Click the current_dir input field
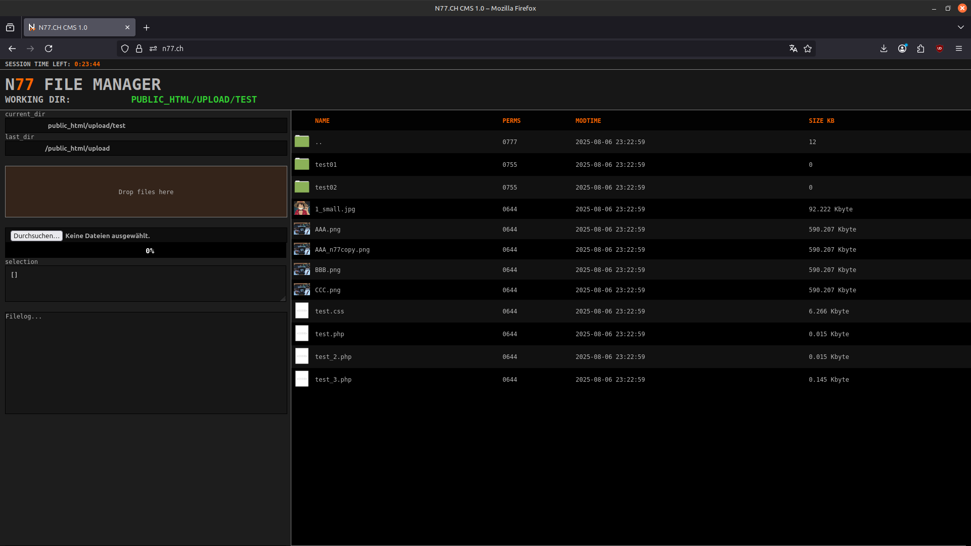Image resolution: width=971 pixels, height=546 pixels. coord(146,125)
